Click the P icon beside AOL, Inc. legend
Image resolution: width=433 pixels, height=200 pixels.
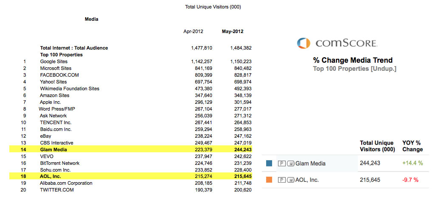point(281,180)
